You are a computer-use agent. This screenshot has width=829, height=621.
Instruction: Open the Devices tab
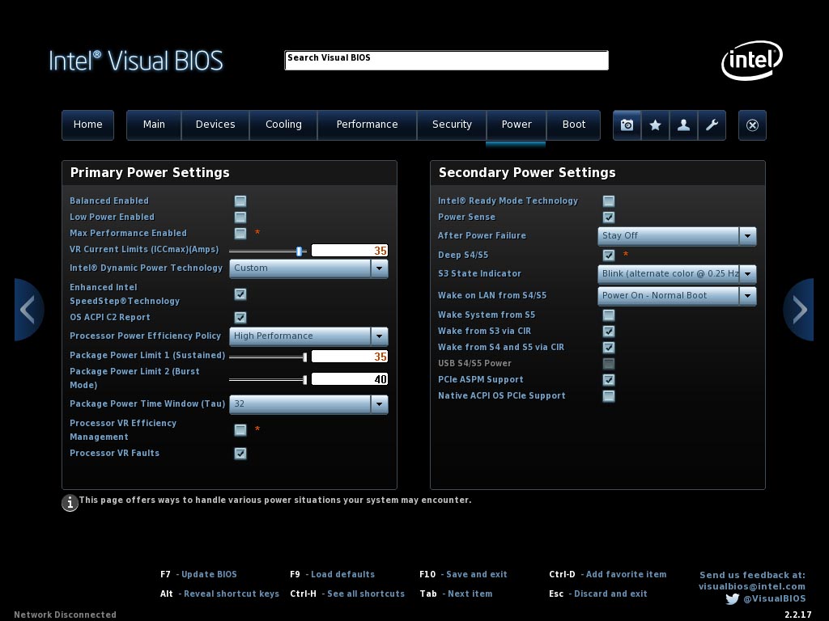[215, 125]
